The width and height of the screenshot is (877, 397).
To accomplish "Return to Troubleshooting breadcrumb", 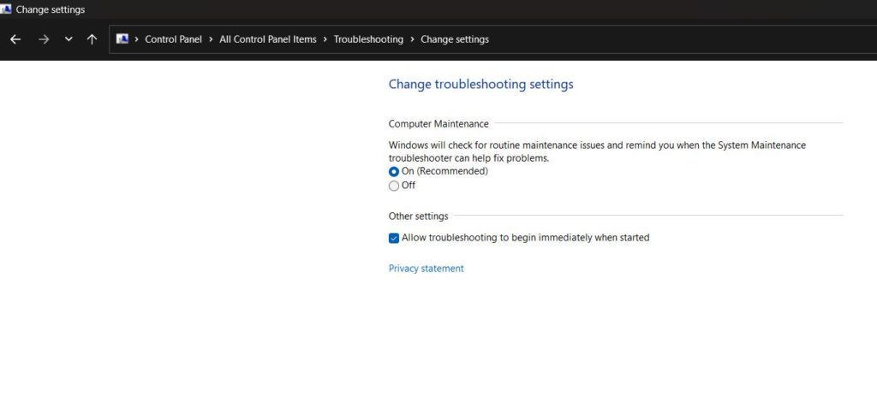I will point(368,39).
